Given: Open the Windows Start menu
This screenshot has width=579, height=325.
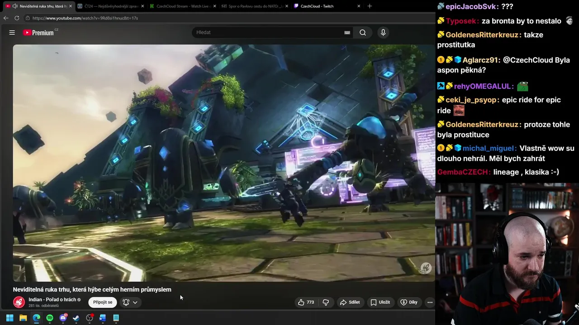Looking at the screenshot, I should tap(9, 318).
